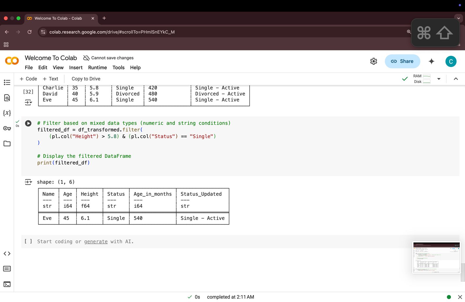Open the command palette icon
The image size is (465, 302).
7,269
